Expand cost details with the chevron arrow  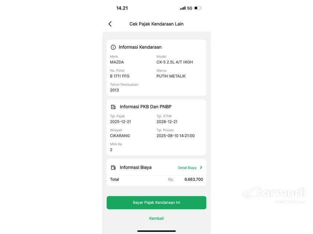[201, 168]
